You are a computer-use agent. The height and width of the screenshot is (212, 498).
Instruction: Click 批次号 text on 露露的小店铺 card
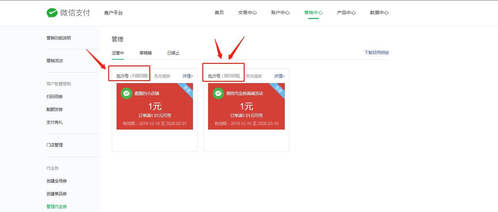pyautogui.click(x=124, y=76)
